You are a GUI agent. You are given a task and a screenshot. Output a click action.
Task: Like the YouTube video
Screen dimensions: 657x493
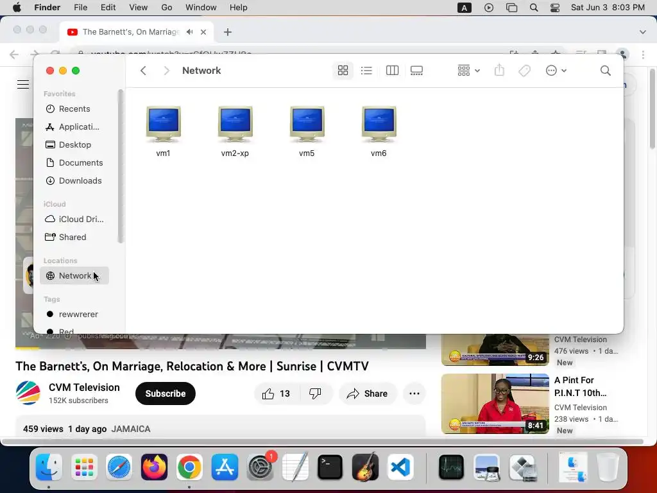(277, 394)
